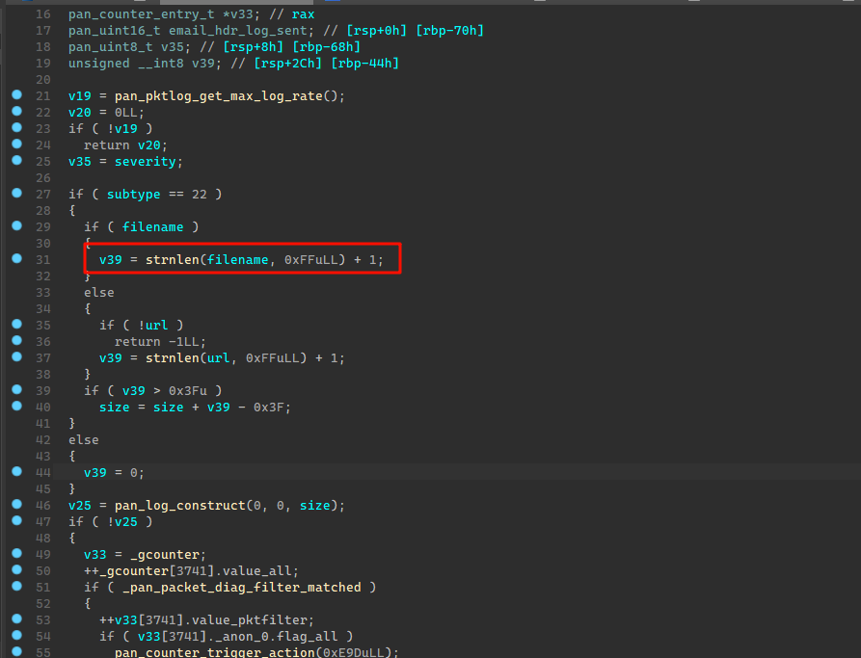Toggle the breakpoint dot on line 29
This screenshot has width=861, height=658.
[x=17, y=226]
